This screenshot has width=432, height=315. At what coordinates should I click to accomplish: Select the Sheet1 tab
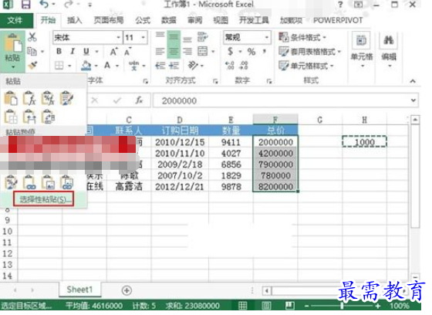[79, 290]
